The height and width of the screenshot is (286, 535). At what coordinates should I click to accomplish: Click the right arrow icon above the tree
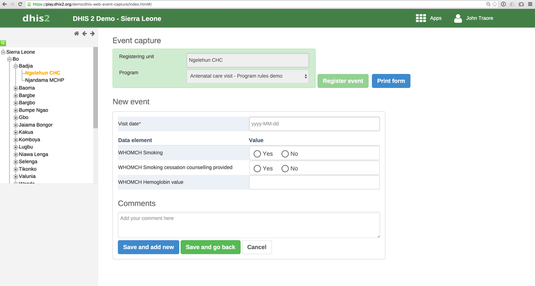[92, 34]
